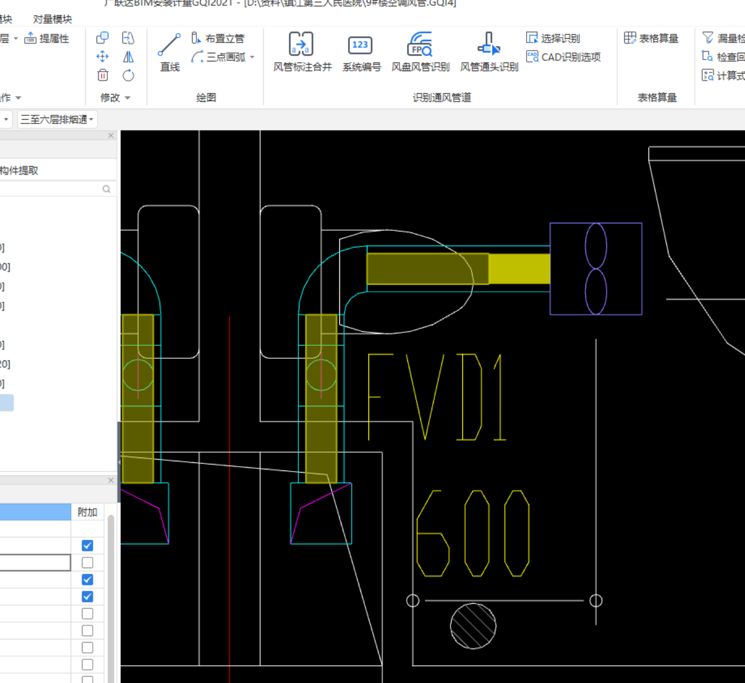
Task: Open the 表格算量 table calculation tool
Action: tap(651, 38)
